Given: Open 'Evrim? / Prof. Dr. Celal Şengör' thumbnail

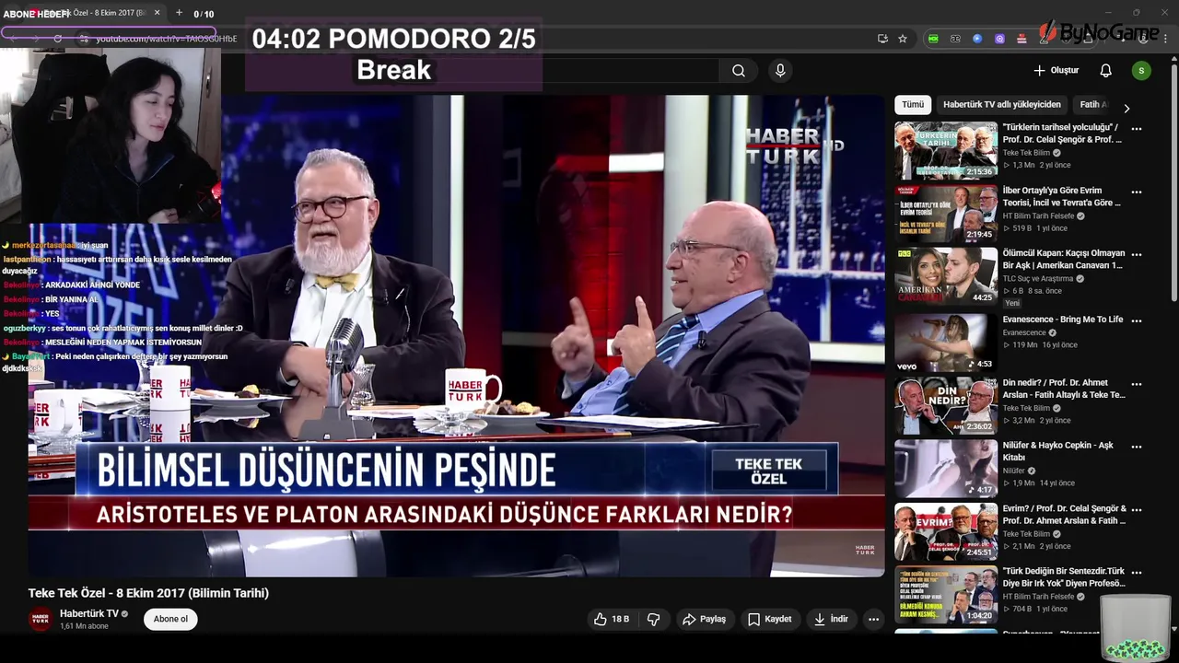Looking at the screenshot, I should click(x=946, y=532).
